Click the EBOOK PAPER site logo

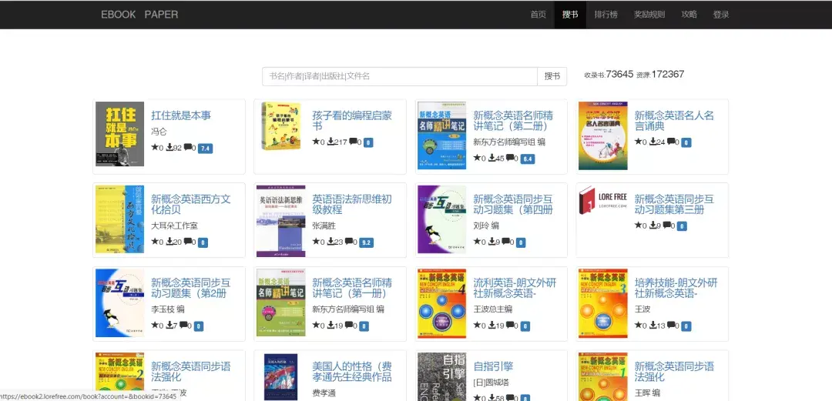click(139, 15)
